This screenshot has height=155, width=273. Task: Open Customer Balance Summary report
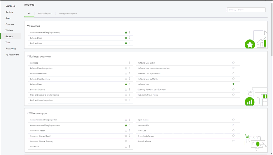(42, 141)
